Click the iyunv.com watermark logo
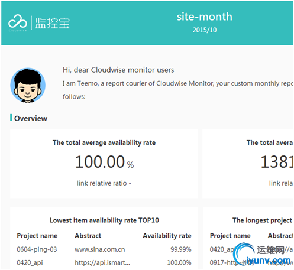 pos(262,255)
